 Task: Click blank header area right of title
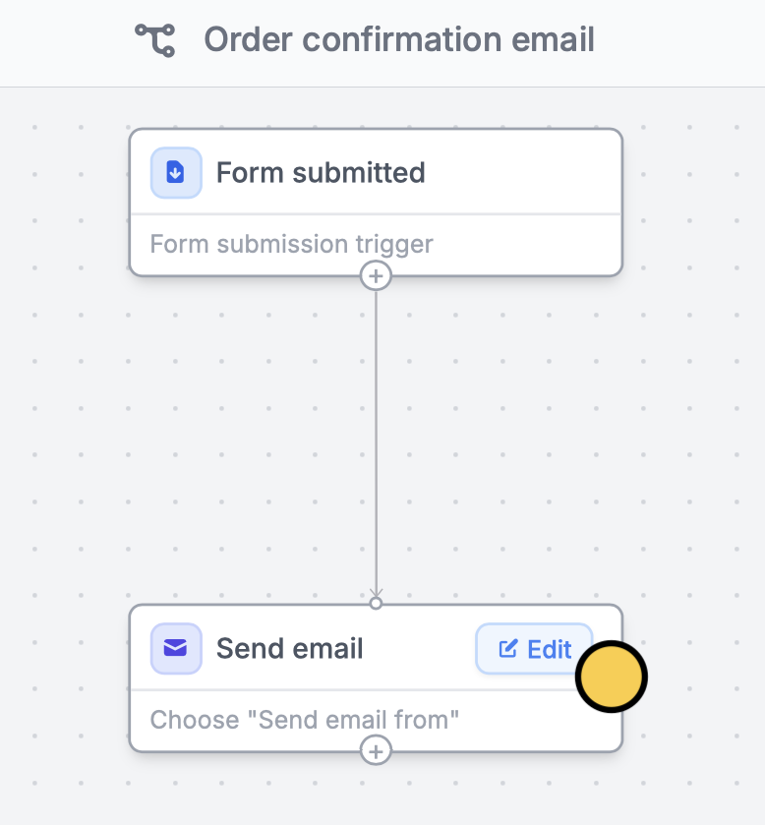point(678,40)
